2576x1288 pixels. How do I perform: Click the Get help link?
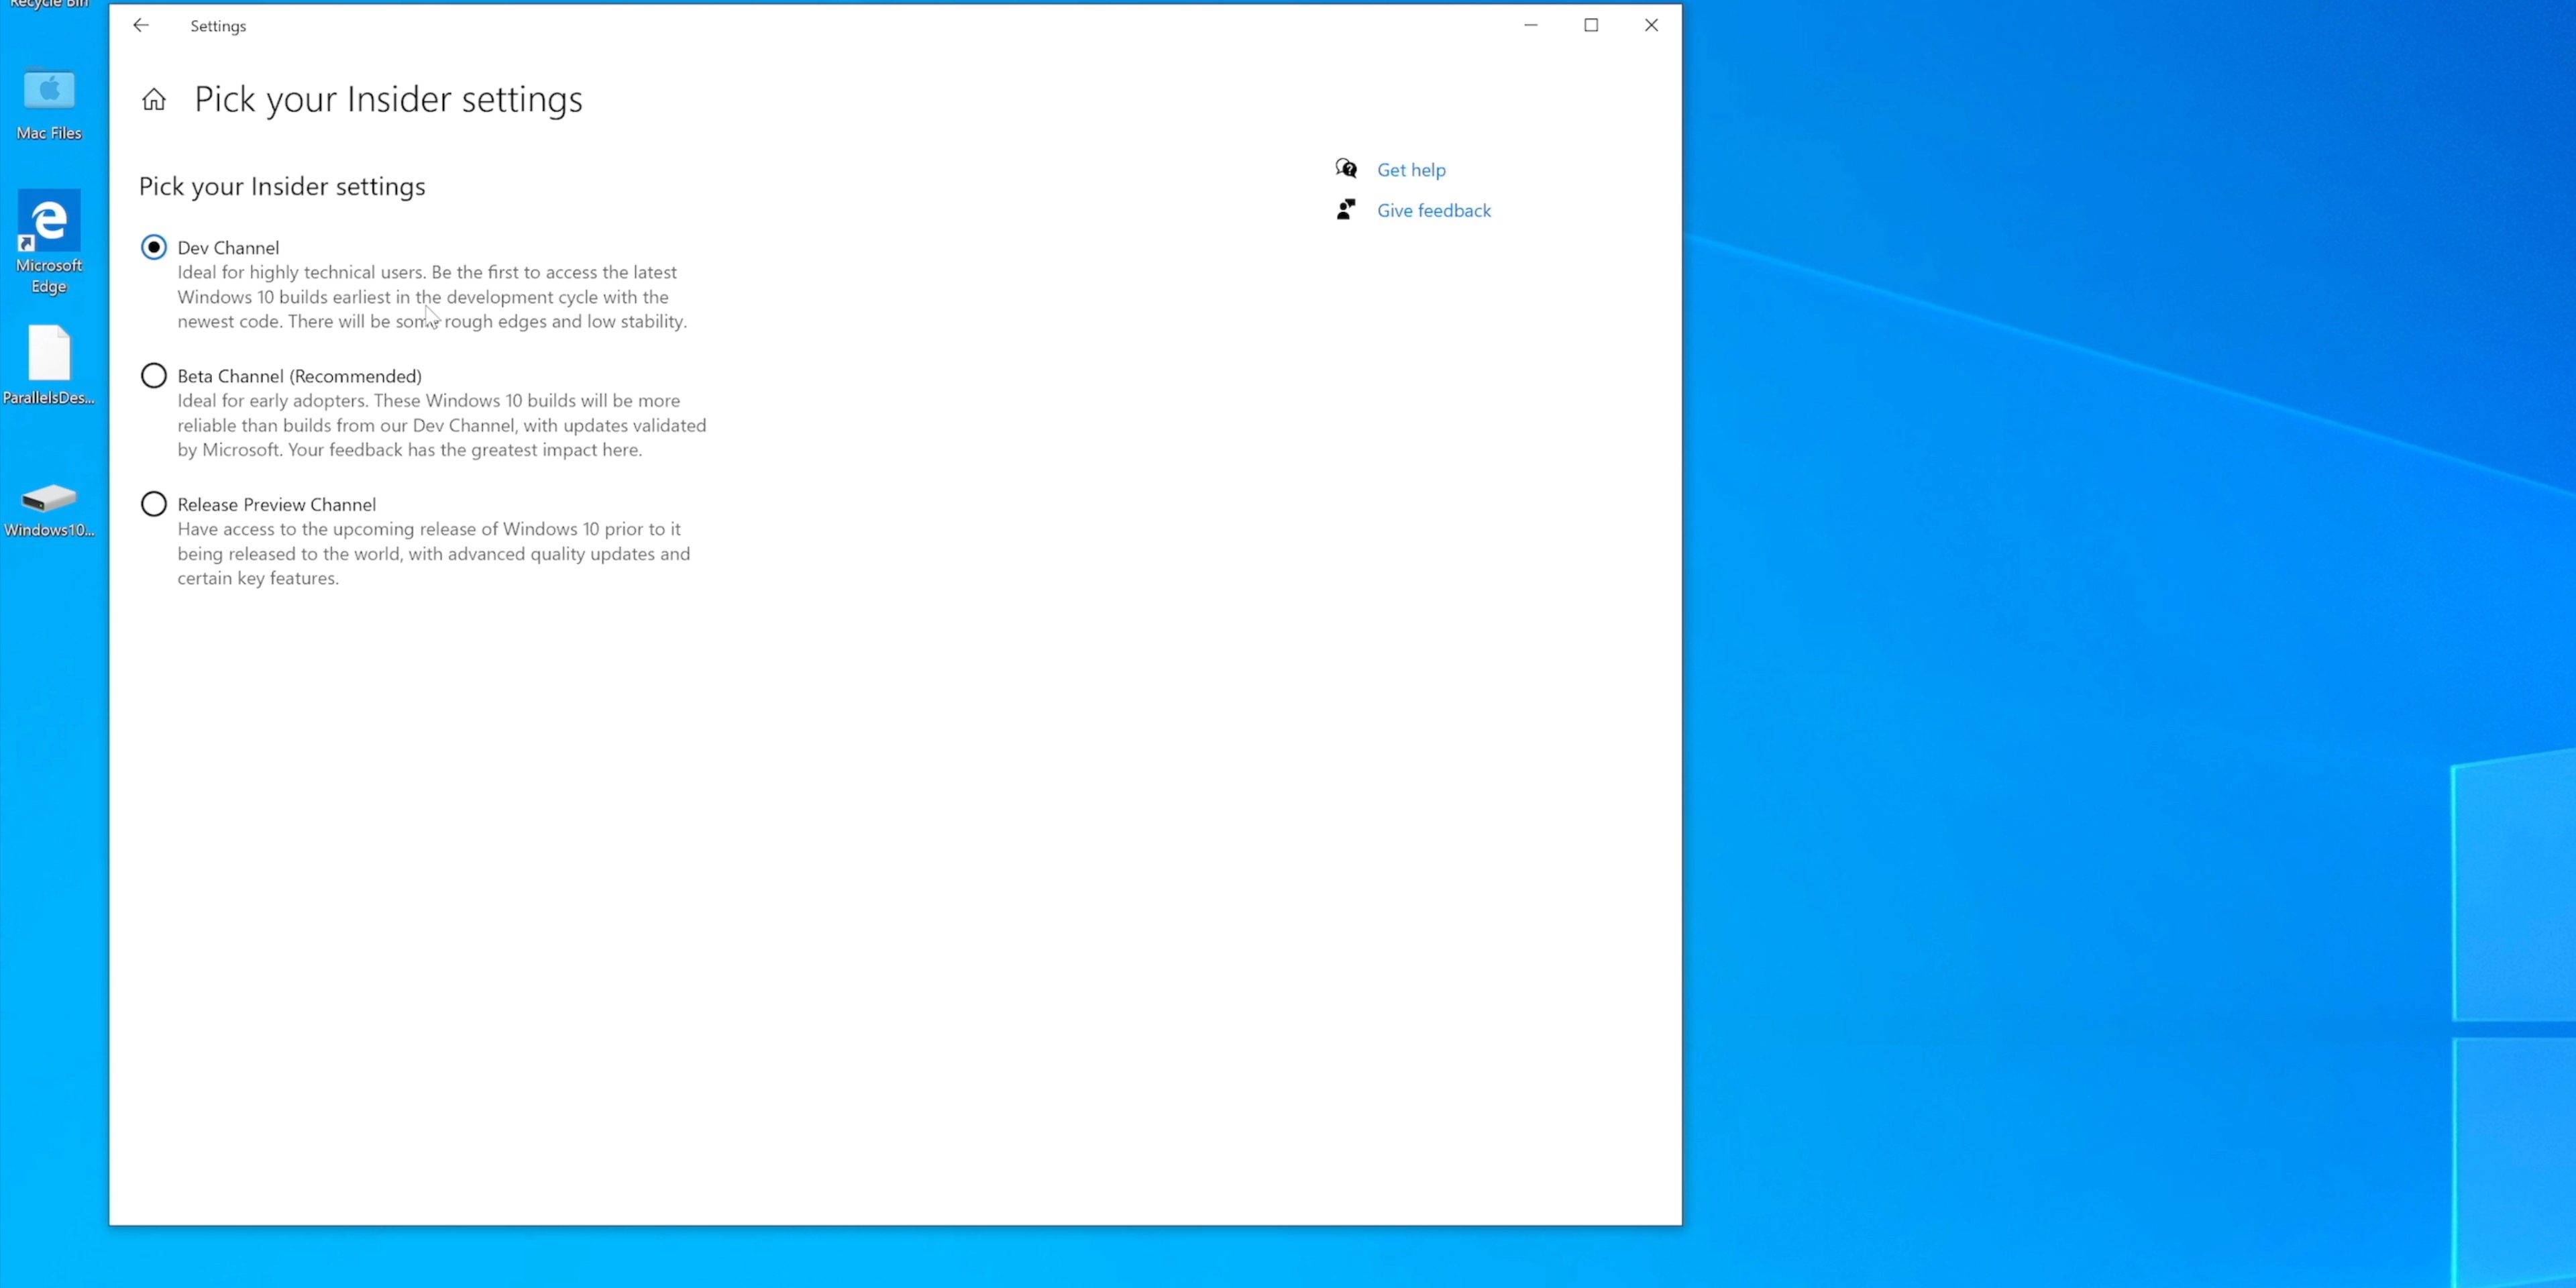[x=1409, y=169]
